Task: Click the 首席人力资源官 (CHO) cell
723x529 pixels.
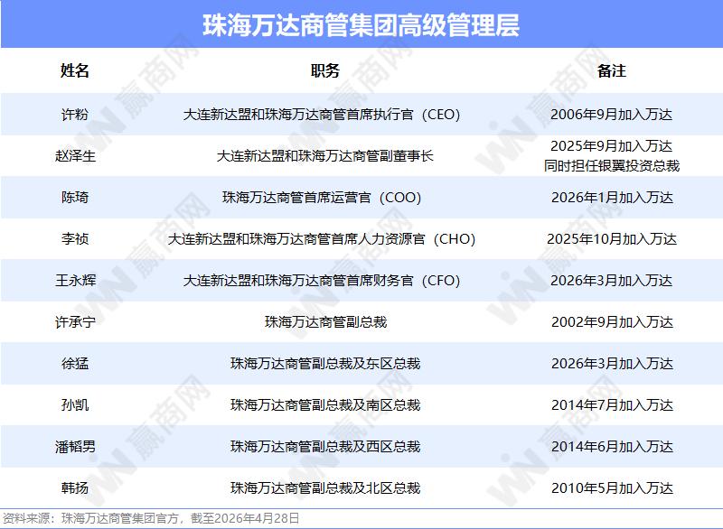Action: pos(322,238)
